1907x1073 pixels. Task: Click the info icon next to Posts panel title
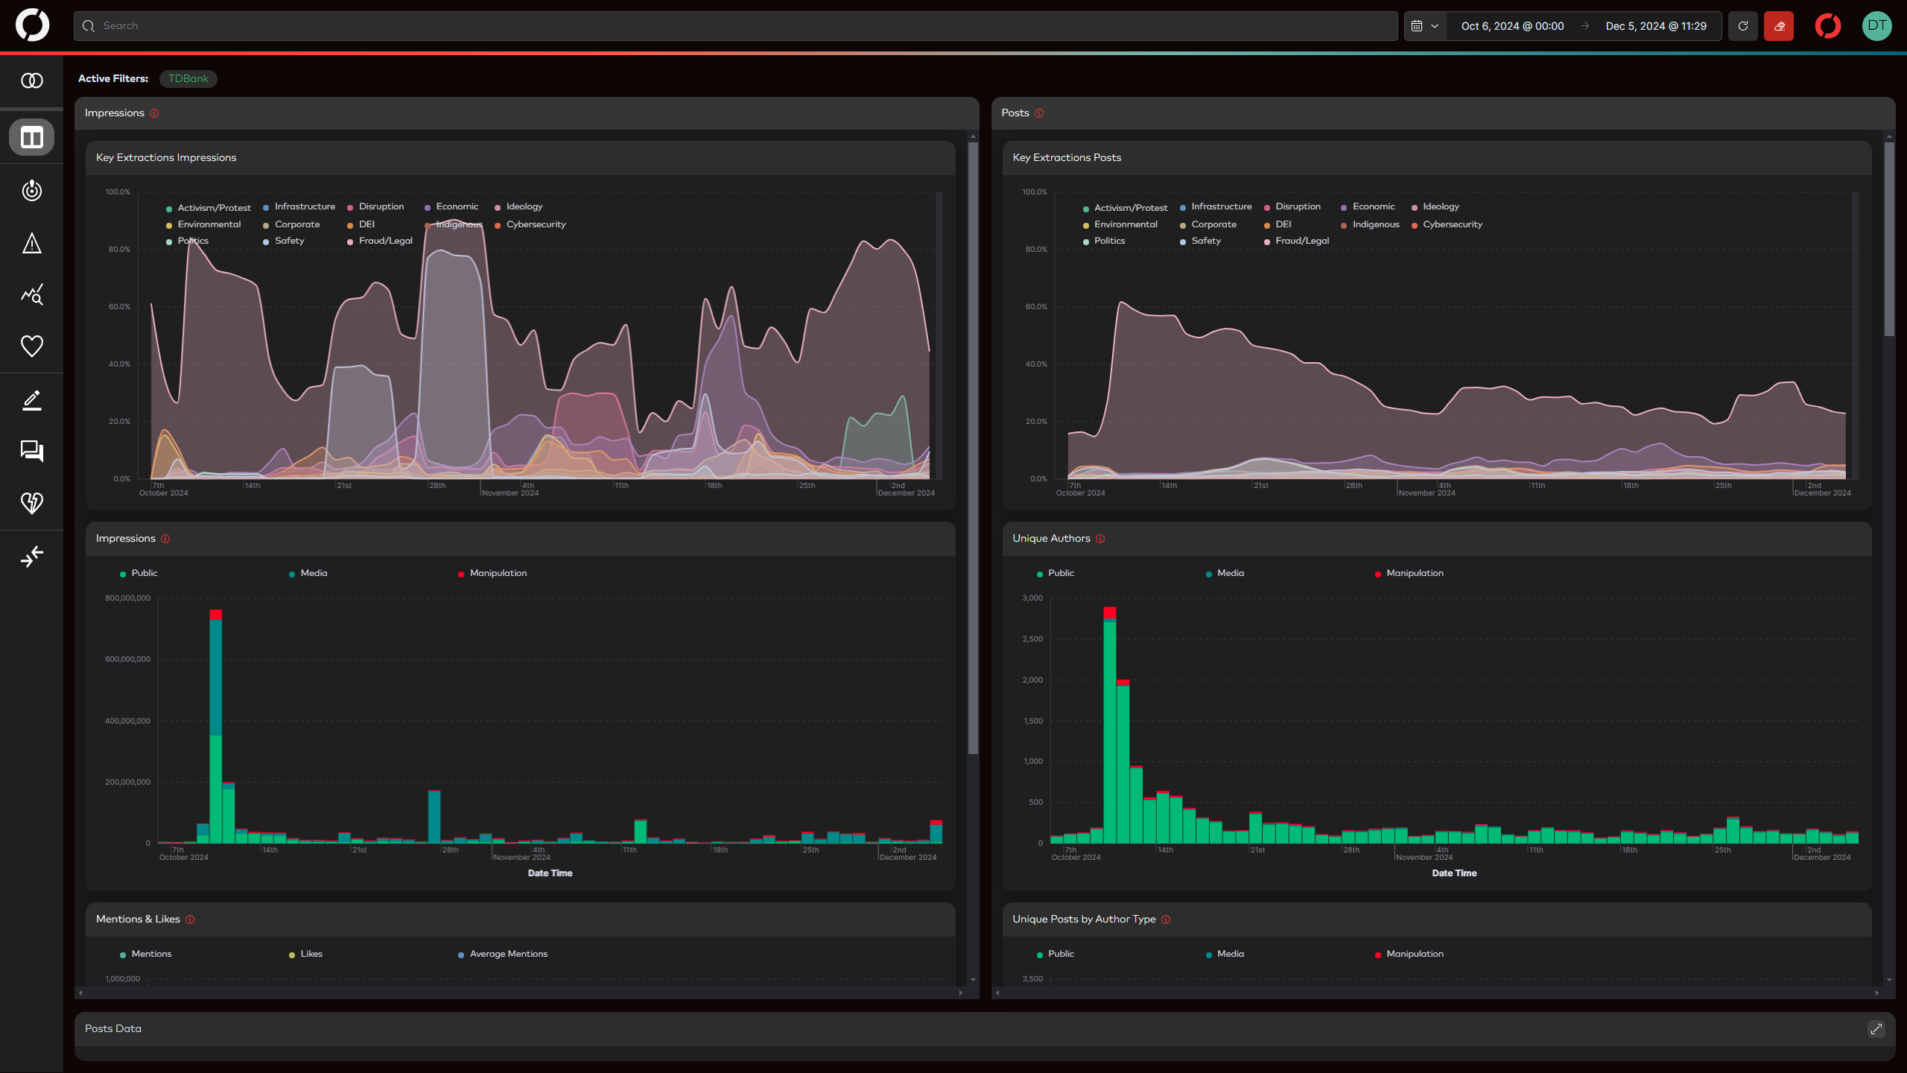pyautogui.click(x=1039, y=113)
